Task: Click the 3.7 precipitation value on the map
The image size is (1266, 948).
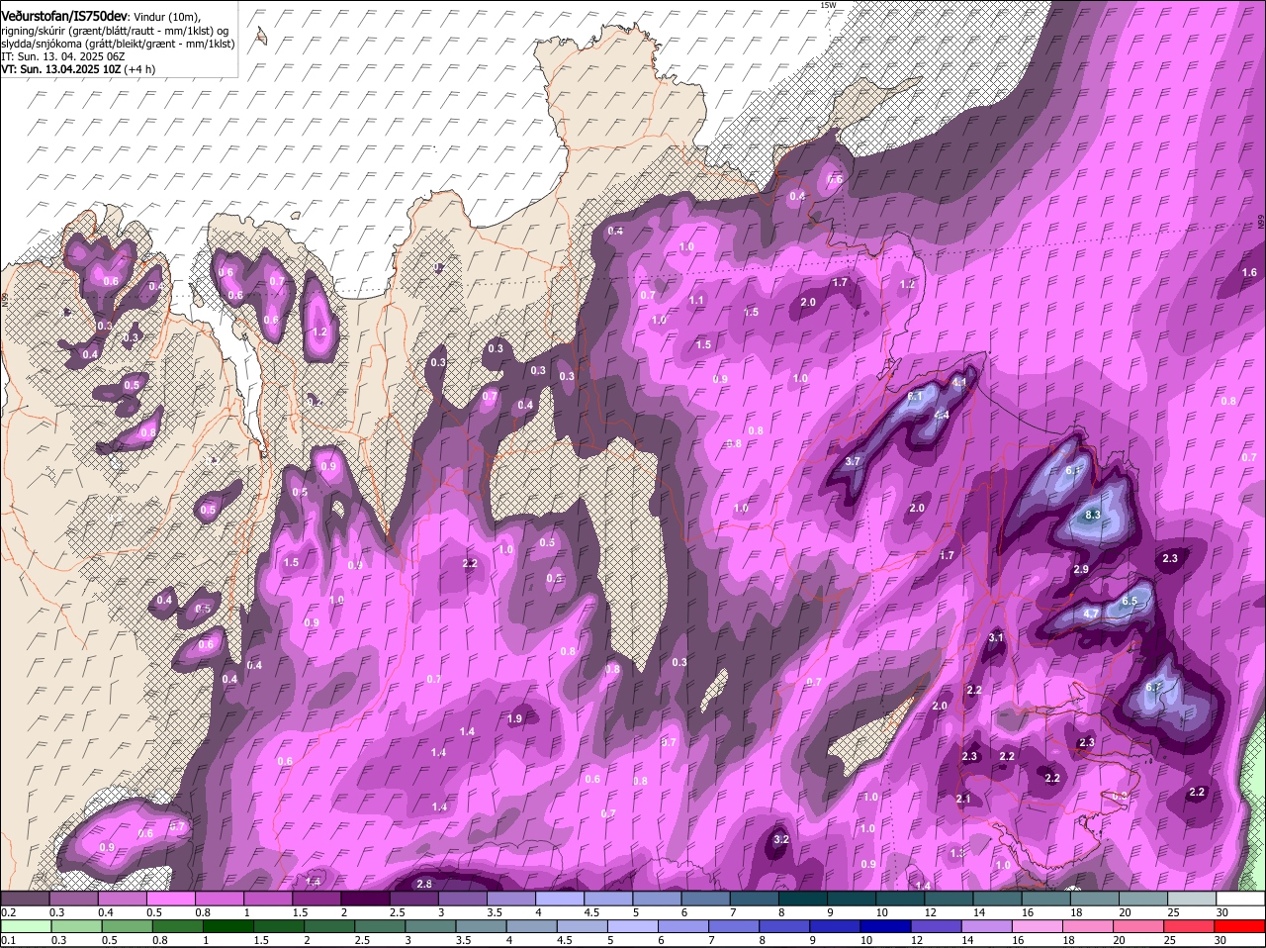Action: click(x=854, y=461)
